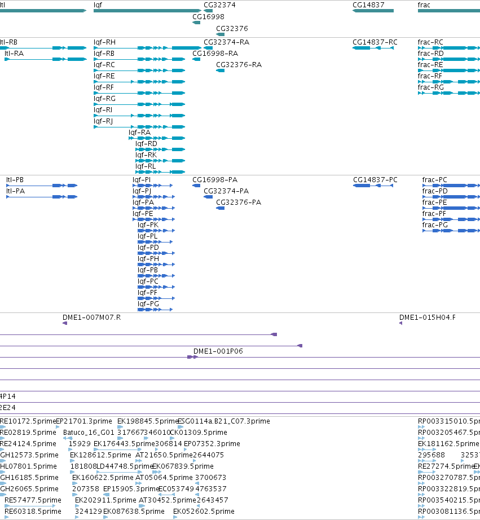
Task: Select protein lqf-PB label
Action: click(148, 270)
